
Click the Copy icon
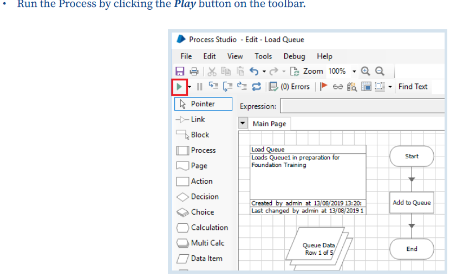click(x=226, y=71)
